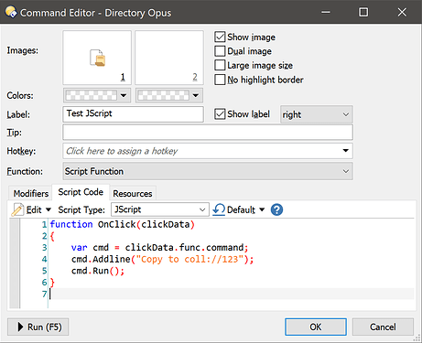Enable Large image size checkbox
This screenshot has height=343, width=422.
[220, 65]
